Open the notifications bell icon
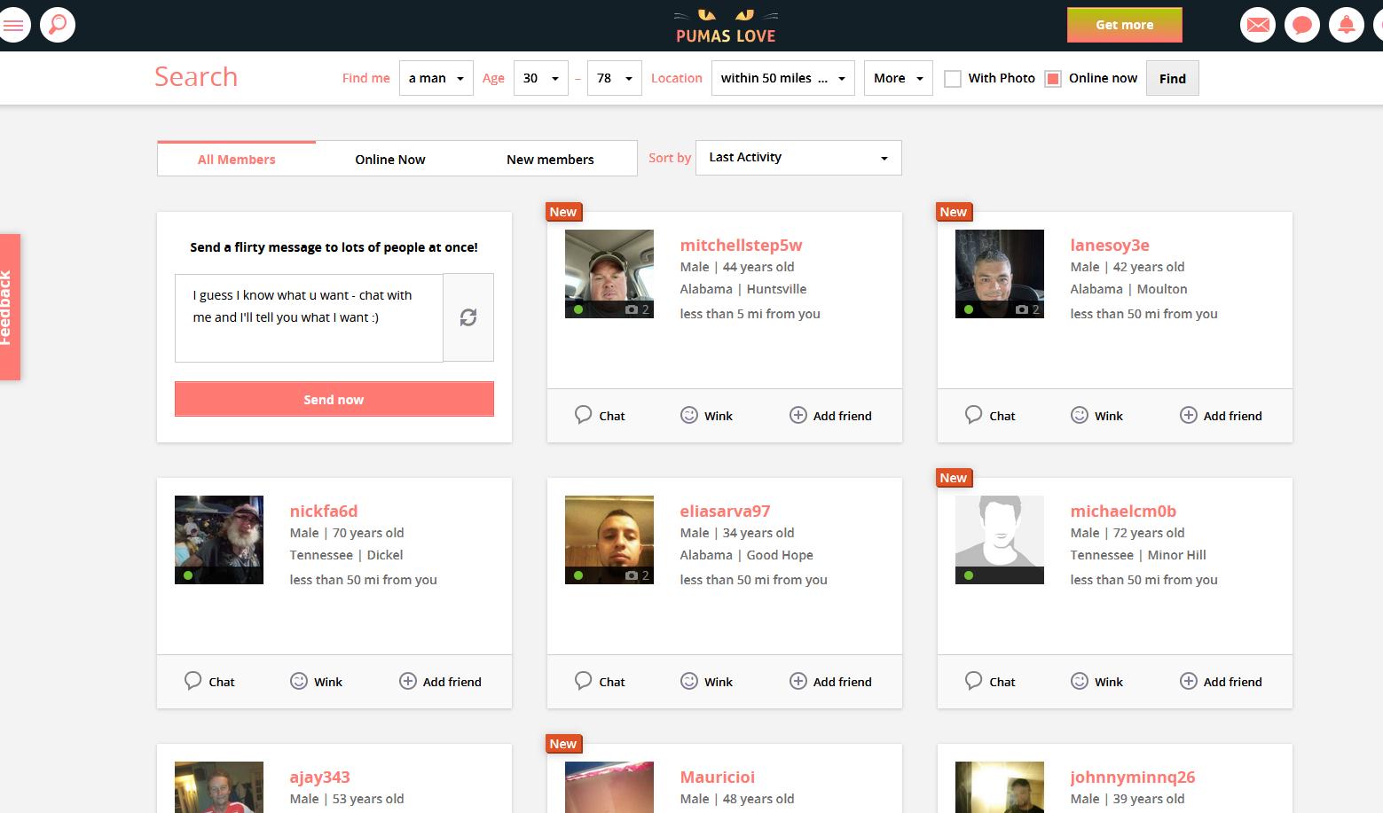The height and width of the screenshot is (813, 1383). coord(1347,25)
